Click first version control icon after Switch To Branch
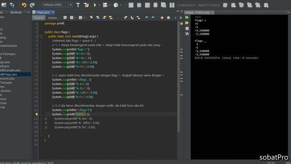 [226, 5]
